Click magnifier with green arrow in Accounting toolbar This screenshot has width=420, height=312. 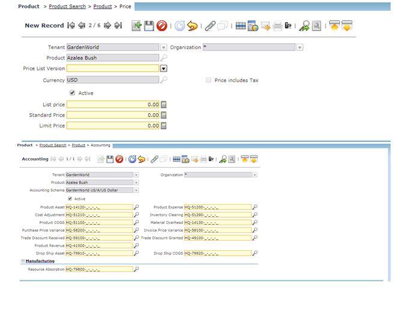pos(223,159)
